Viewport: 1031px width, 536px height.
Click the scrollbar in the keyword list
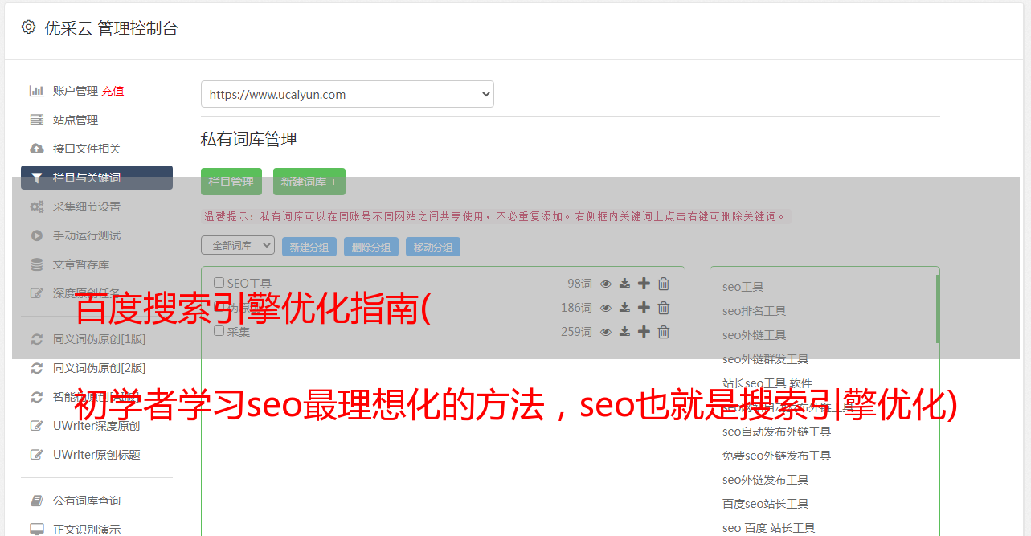937,309
